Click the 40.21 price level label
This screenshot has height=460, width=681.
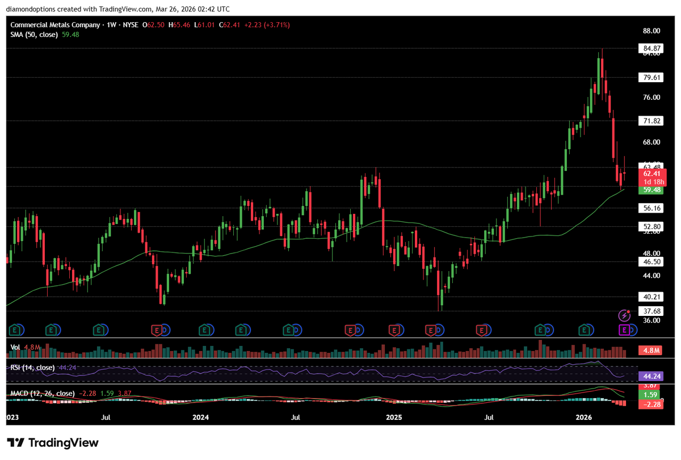pos(650,297)
